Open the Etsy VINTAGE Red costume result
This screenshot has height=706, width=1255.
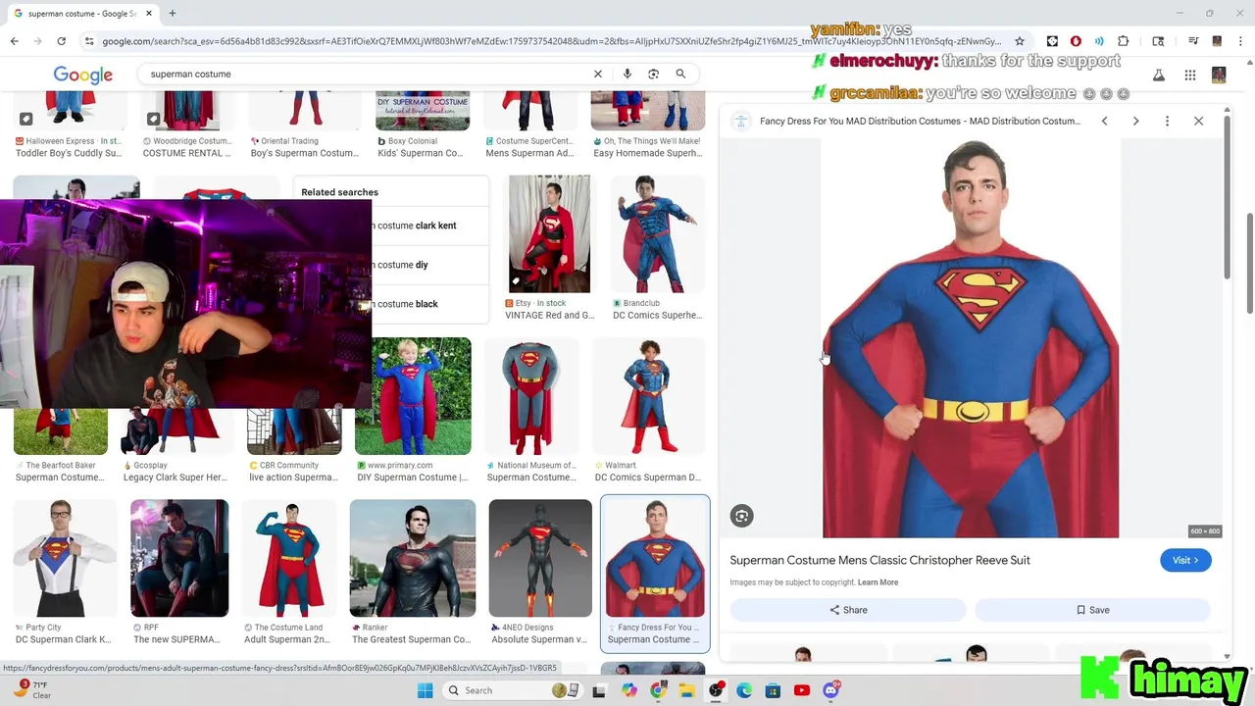pos(549,248)
